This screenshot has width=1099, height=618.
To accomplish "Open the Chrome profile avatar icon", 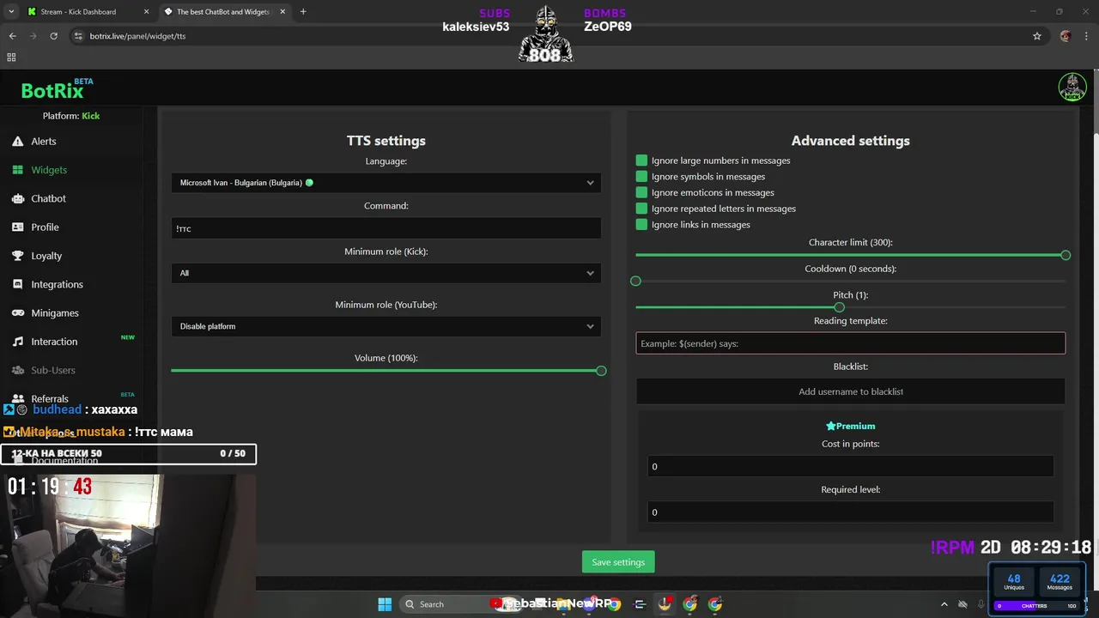I will point(1066,36).
